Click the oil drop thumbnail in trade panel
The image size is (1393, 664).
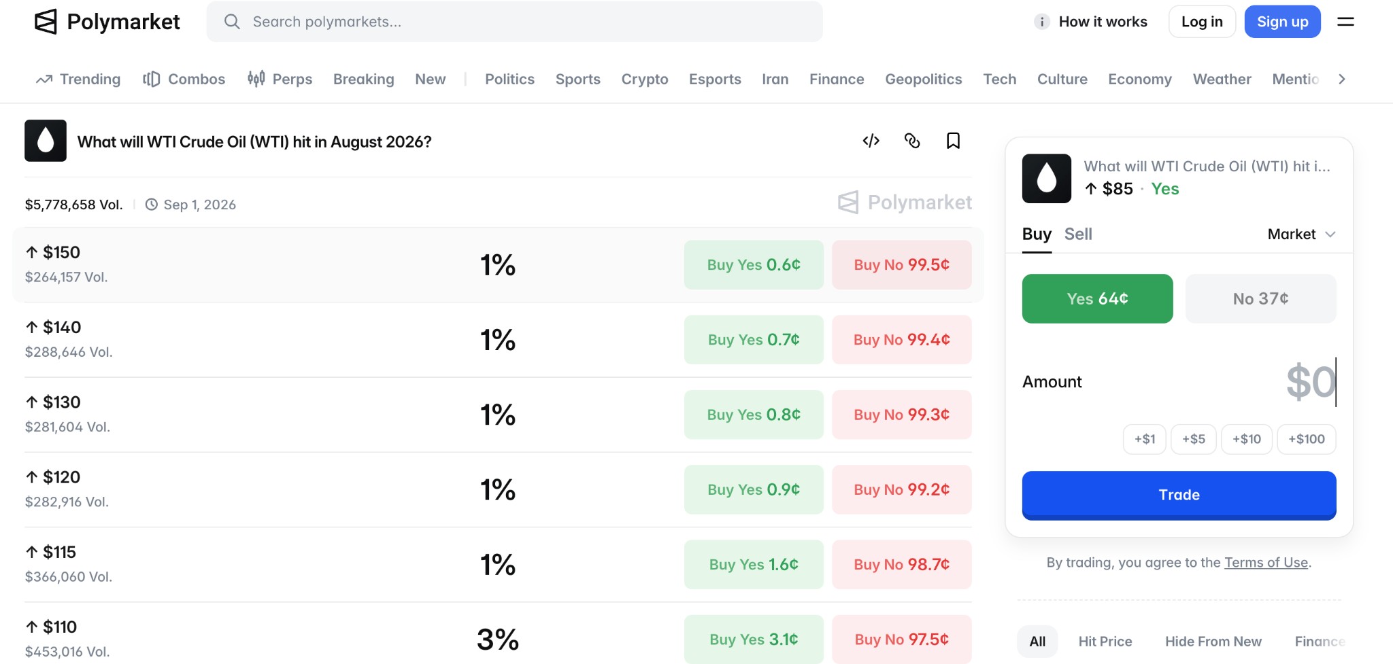click(x=1047, y=179)
